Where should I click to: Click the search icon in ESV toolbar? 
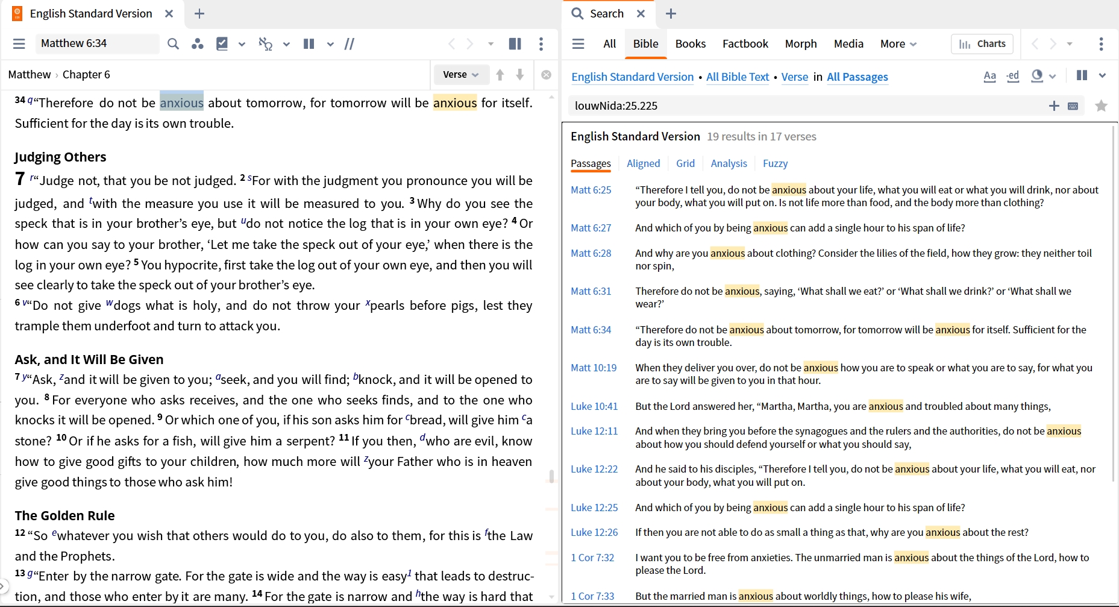(173, 43)
